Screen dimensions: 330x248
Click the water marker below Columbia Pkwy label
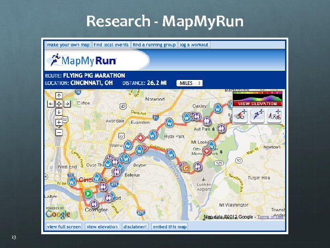[x=171, y=155]
